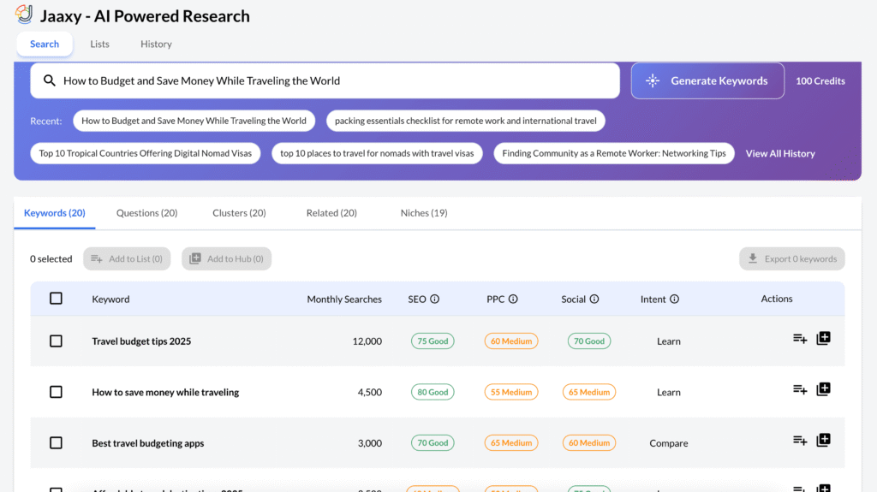The width and height of the screenshot is (877, 492).
Task: Add 'How to save money while traveling' to hub
Action: tap(823, 389)
